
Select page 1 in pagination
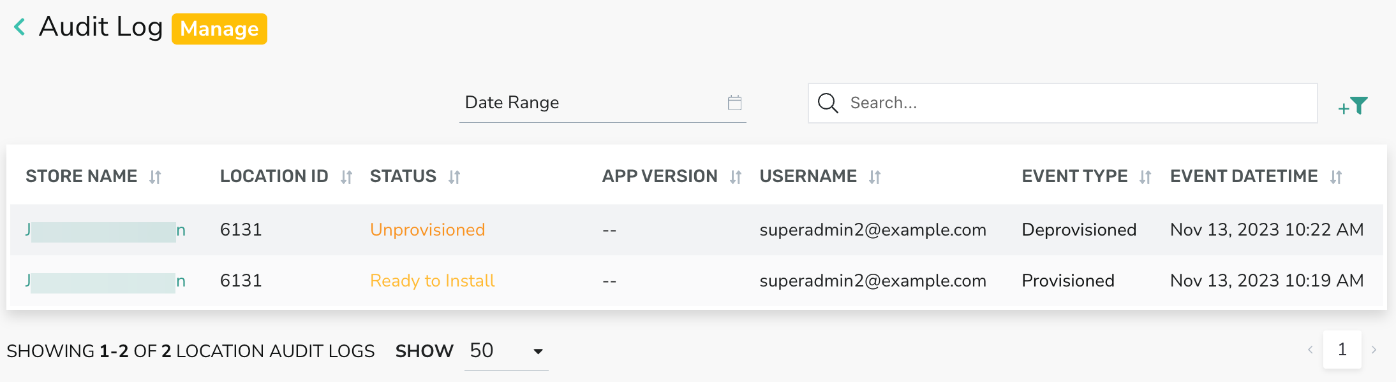point(1342,350)
